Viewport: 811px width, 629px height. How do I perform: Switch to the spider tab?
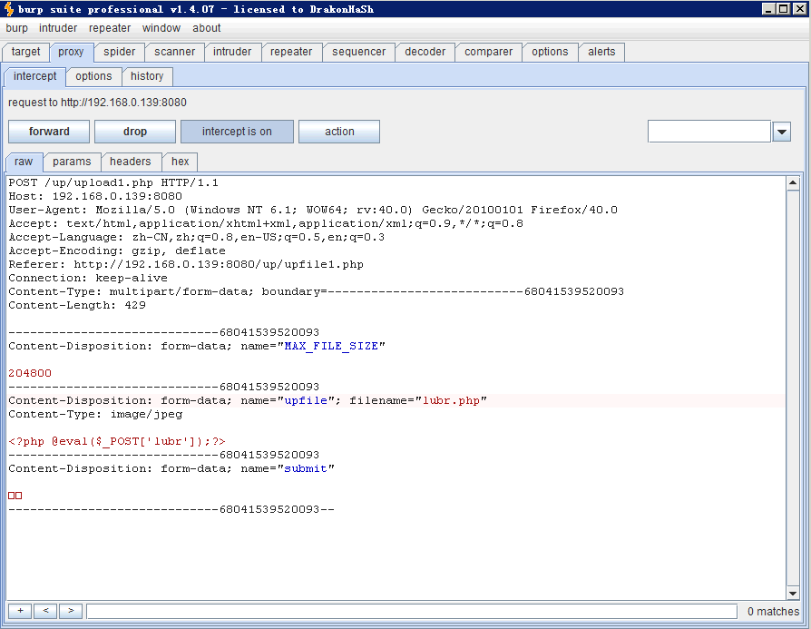point(119,52)
